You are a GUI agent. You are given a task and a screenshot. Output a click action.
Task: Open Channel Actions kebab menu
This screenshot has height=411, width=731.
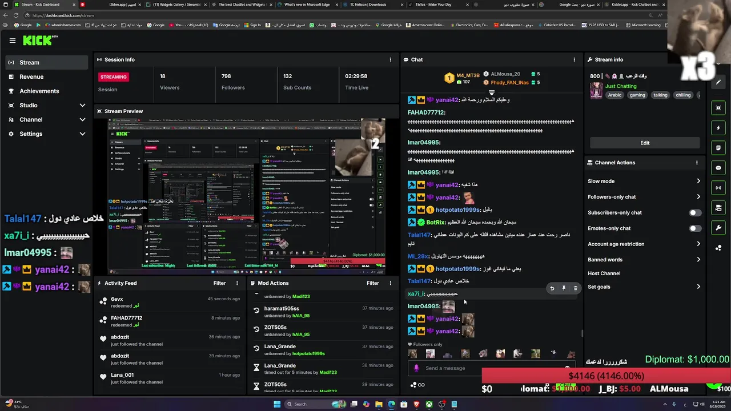point(697,163)
